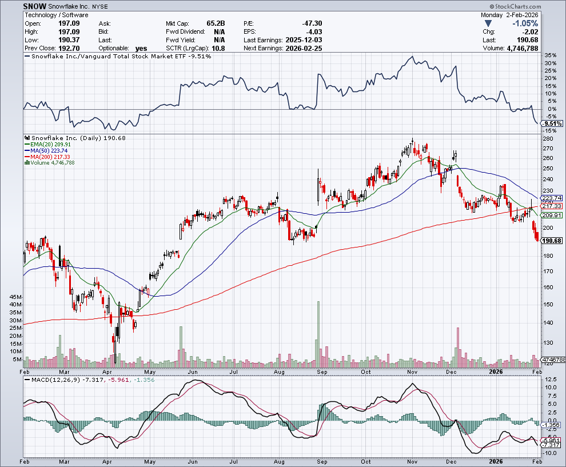Click the tallest volume bar in early September
This screenshot has width=566, height=467.
pyautogui.click(x=318, y=334)
